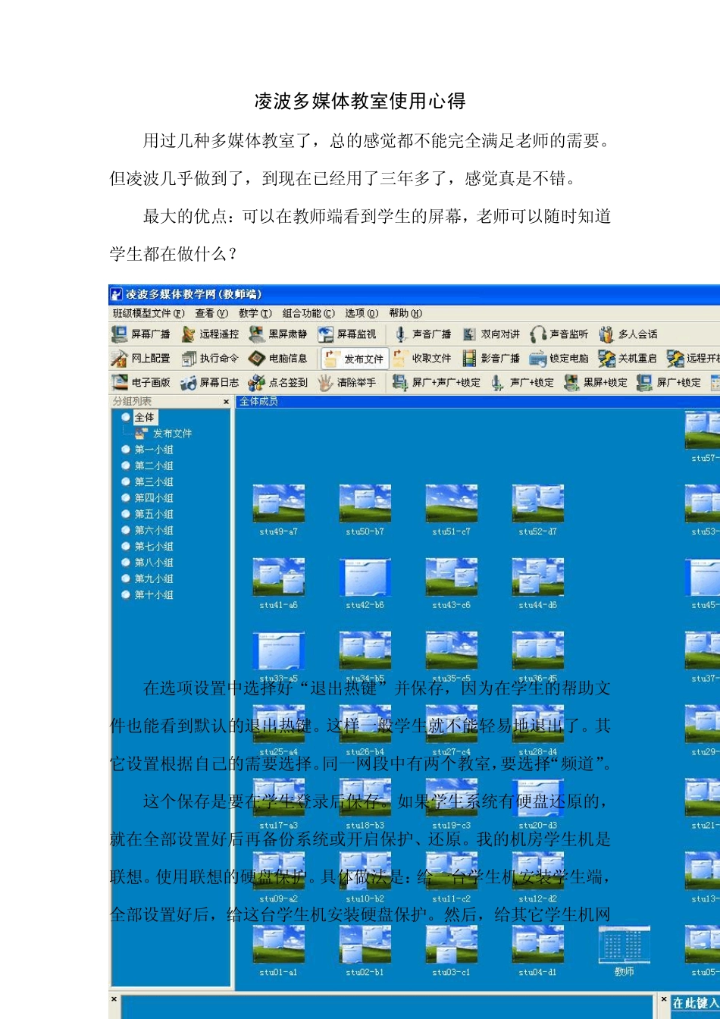Viewport: 720px width, 1019px height.
Task: Open the 帮助 menu
Action: pos(405,313)
